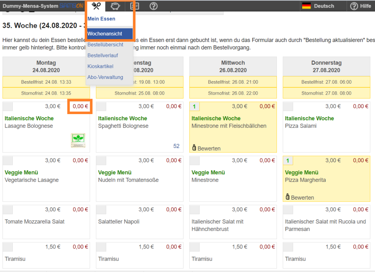Click Tomate Mozzarella Salat meal name
The height and width of the screenshot is (272, 375).
(x=34, y=222)
